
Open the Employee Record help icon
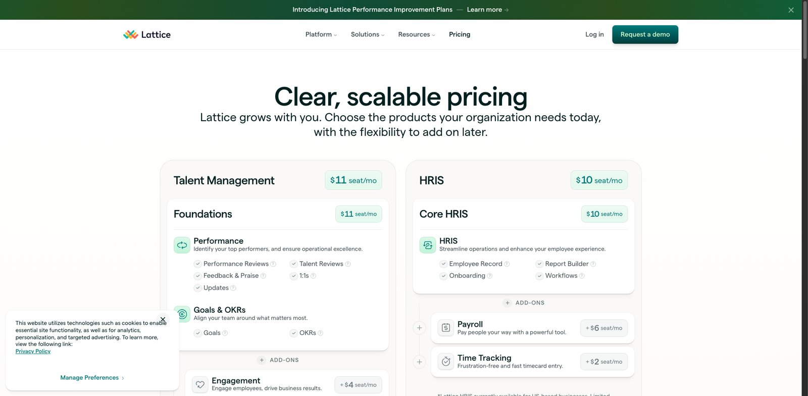[x=507, y=264]
